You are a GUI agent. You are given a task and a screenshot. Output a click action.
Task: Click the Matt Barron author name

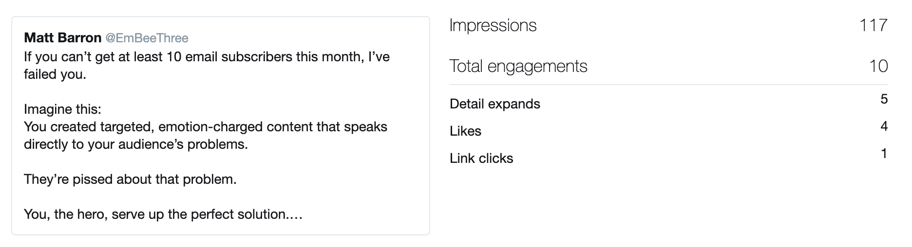[x=62, y=37]
